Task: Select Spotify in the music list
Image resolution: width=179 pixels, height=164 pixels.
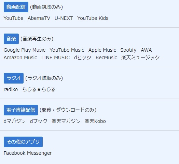Action: pos(128,50)
